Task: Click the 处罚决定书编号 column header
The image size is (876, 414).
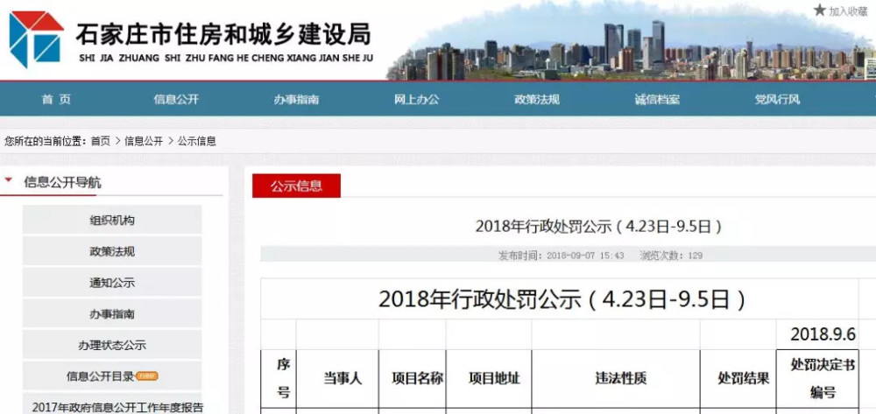Action: tap(817, 378)
